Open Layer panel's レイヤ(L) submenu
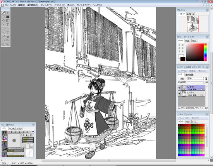Screen dimensions: 213x166 click(182, 71)
